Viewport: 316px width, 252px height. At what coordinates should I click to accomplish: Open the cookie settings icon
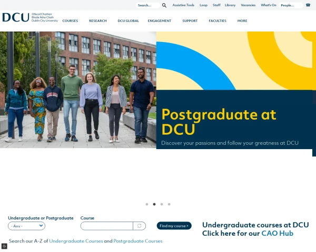[x=4, y=246]
